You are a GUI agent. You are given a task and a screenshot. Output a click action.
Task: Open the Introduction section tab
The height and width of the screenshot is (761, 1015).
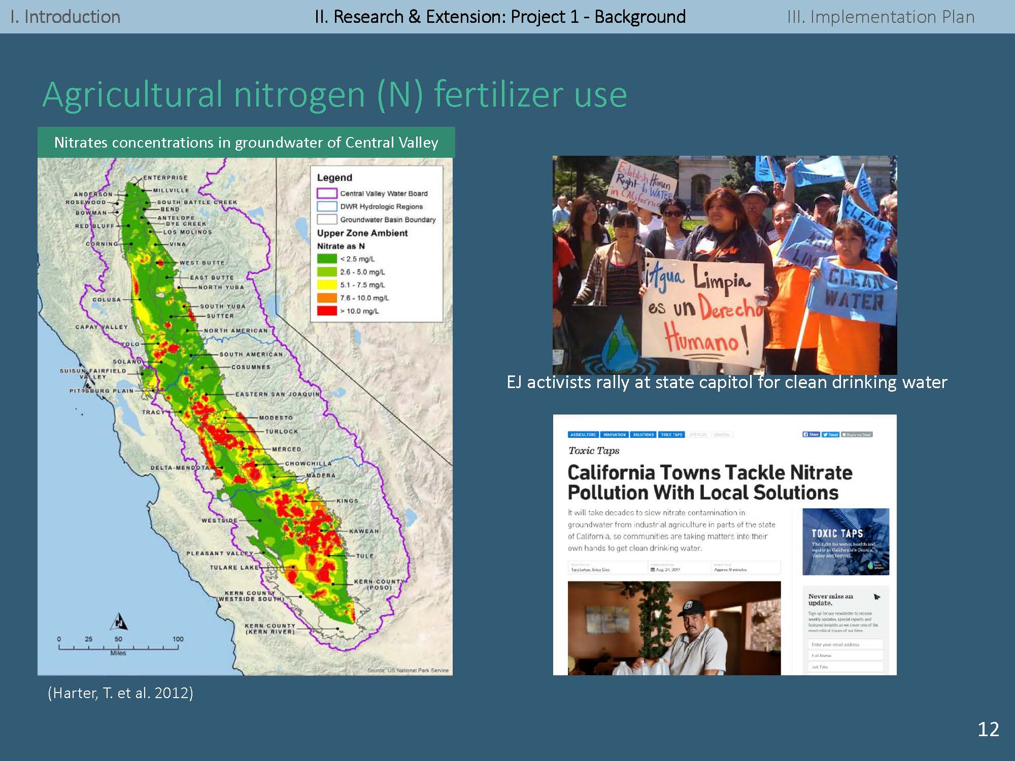[65, 17]
